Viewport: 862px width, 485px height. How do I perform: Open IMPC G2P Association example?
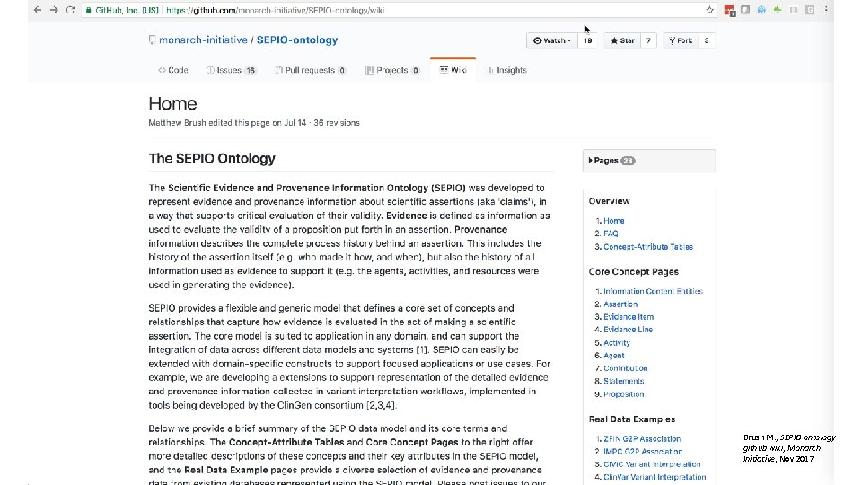(643, 452)
